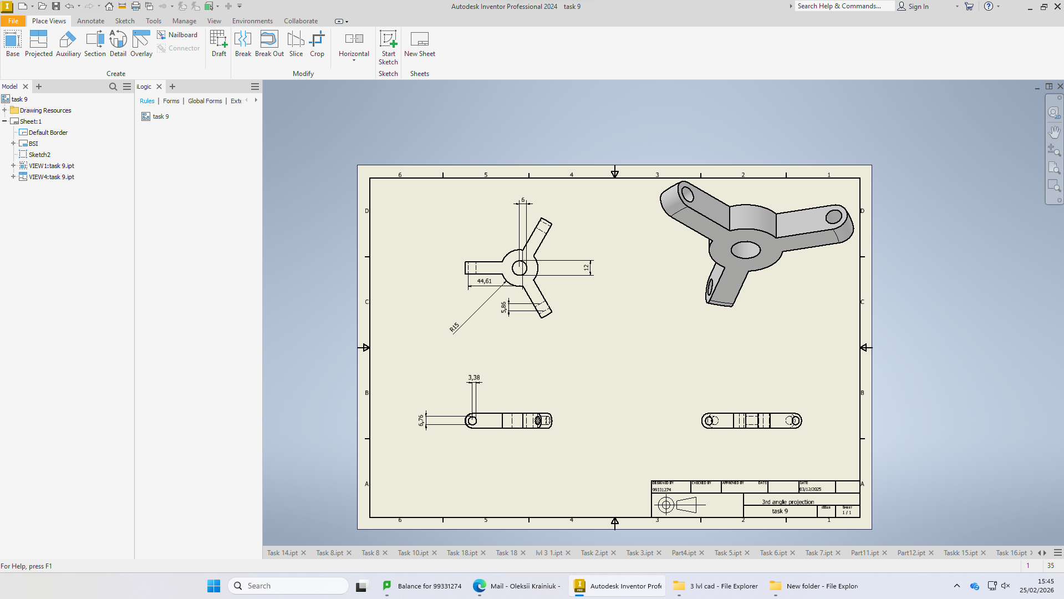Switch to the Annotate ribbon tab
The height and width of the screenshot is (599, 1064).
click(x=90, y=21)
